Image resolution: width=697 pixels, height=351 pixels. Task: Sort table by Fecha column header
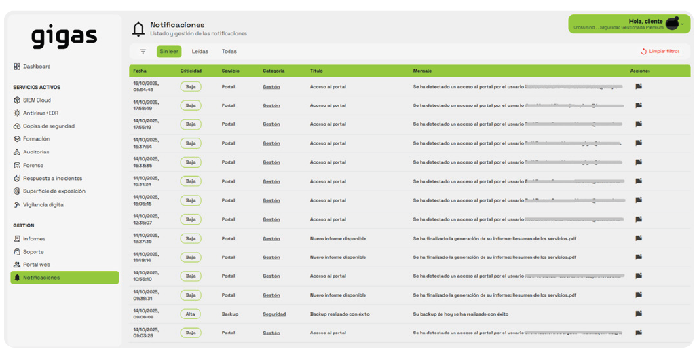(x=140, y=71)
